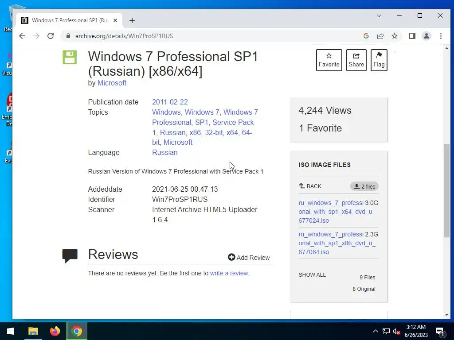Screen dimensions: 454x340
Task: Click BACK in ISO image files
Action: point(310,186)
